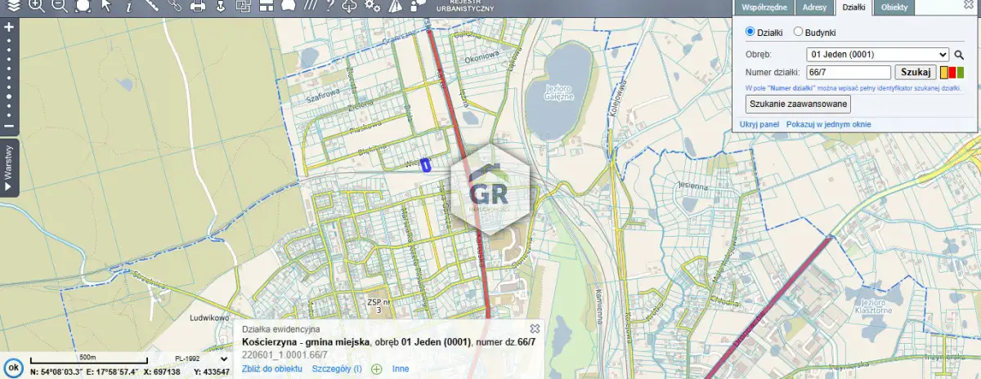The width and height of the screenshot is (981, 379).
Task: Click the red highlight color swatch
Action: [x=952, y=73]
